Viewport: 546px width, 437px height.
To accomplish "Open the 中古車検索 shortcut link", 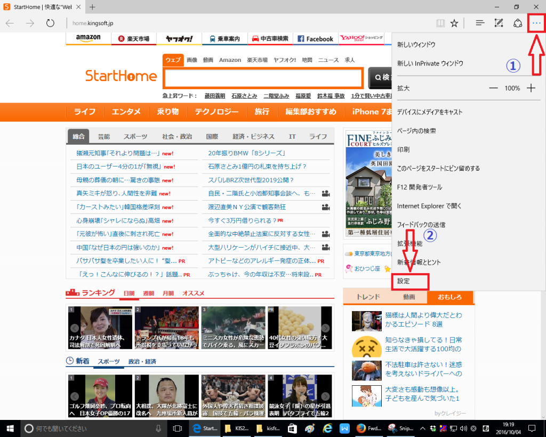I will 270,38.
